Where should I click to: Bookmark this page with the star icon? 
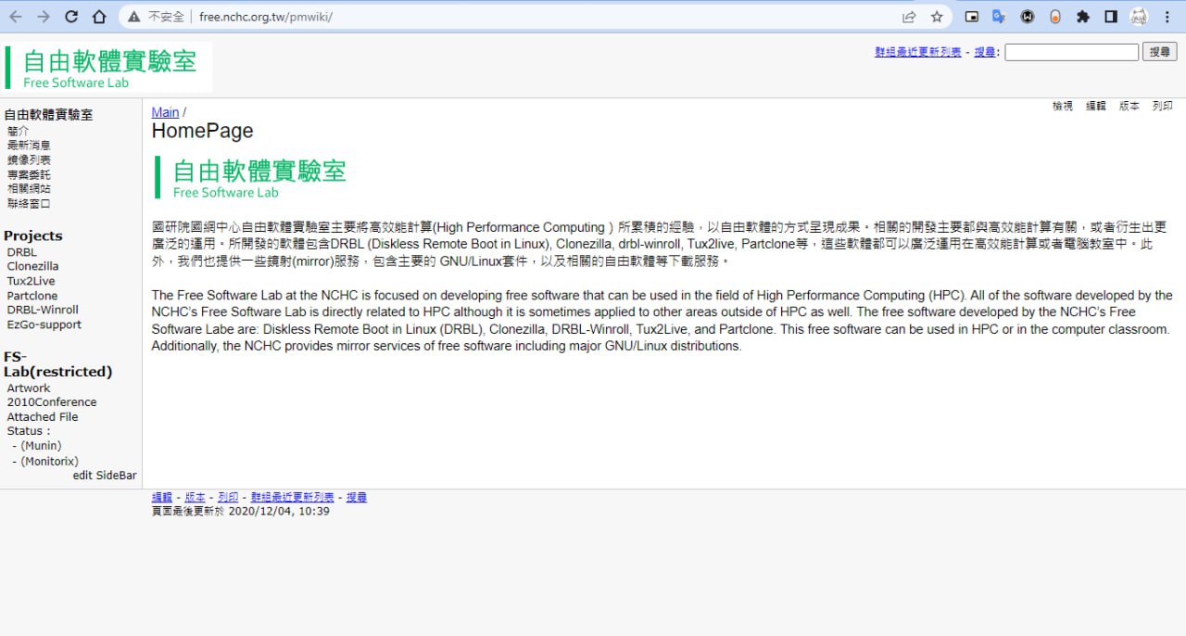937,17
